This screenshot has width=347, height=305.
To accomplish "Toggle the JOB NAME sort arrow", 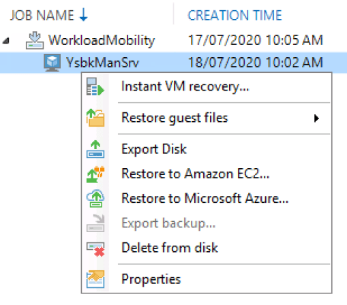I will tap(84, 15).
